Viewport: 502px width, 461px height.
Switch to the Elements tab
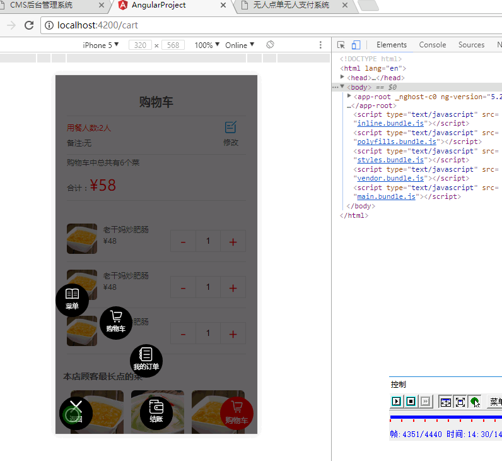point(392,45)
